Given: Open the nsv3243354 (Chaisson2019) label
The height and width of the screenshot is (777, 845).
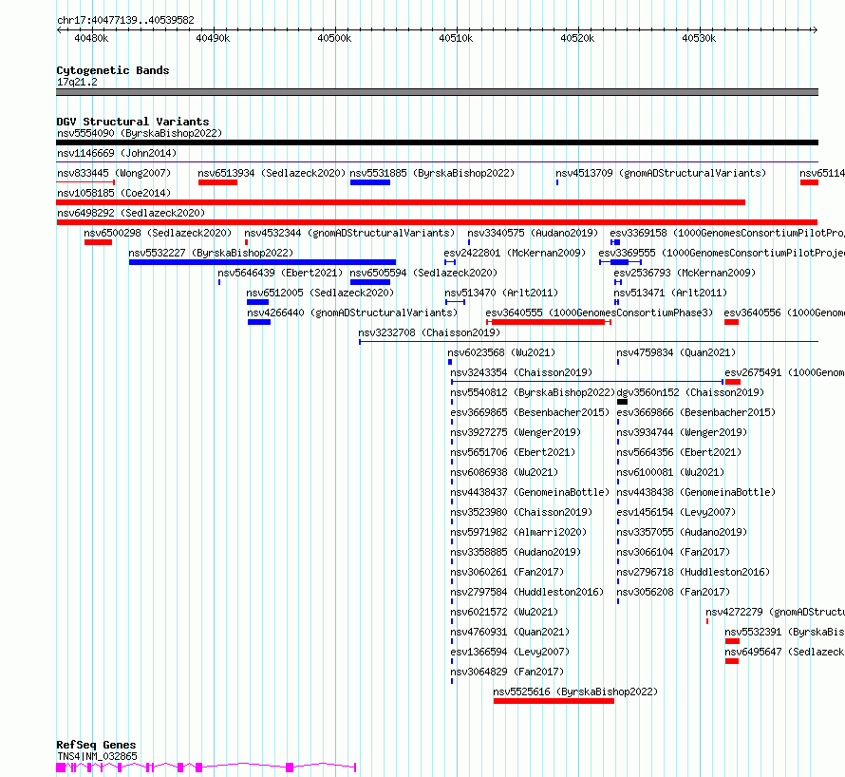Looking at the screenshot, I should (x=521, y=372).
